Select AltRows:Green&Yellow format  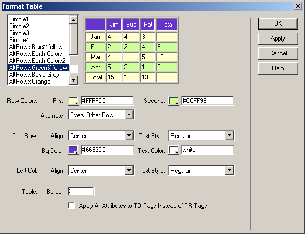tap(38, 68)
